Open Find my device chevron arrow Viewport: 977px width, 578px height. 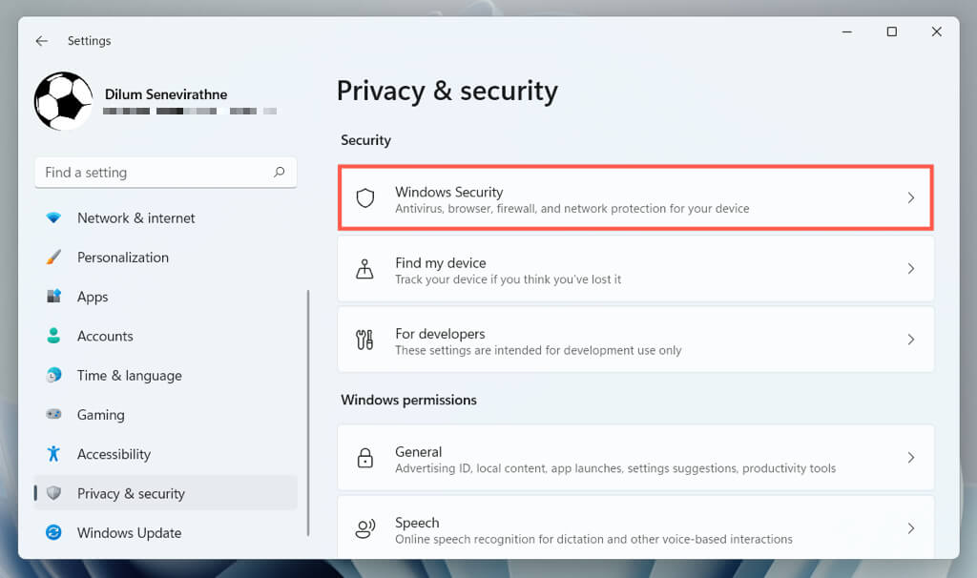(x=910, y=269)
